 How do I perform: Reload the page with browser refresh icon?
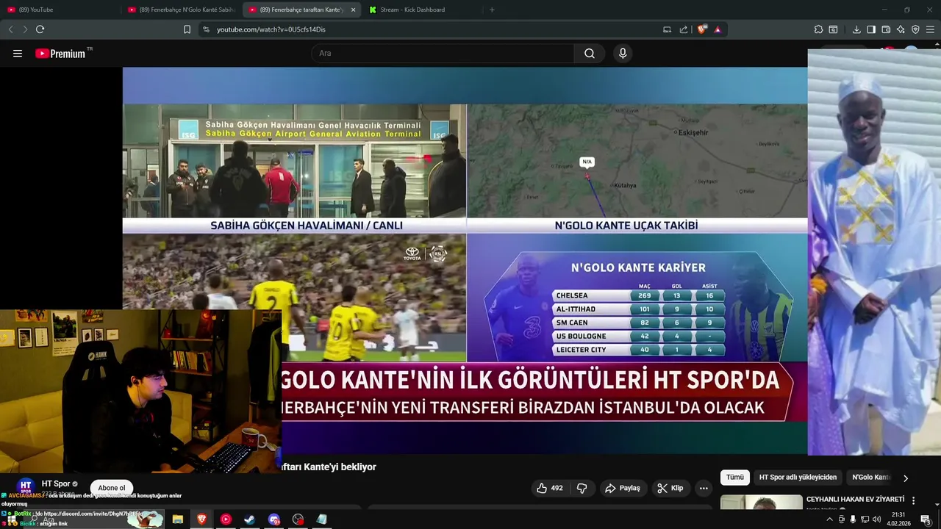[x=40, y=29]
